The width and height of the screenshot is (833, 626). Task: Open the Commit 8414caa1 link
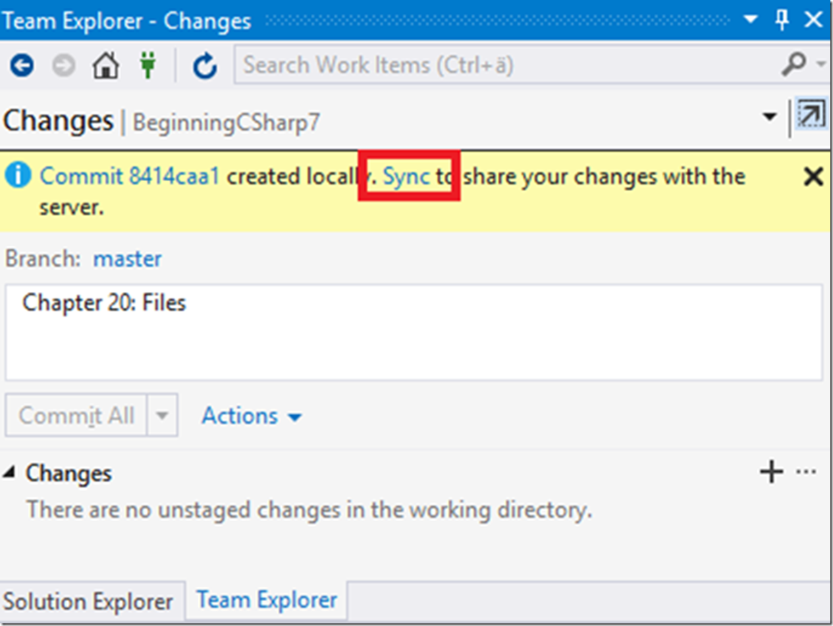pyautogui.click(x=130, y=177)
